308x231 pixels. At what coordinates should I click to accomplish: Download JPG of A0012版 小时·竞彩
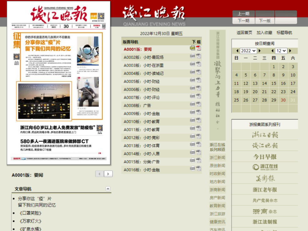(192, 136)
